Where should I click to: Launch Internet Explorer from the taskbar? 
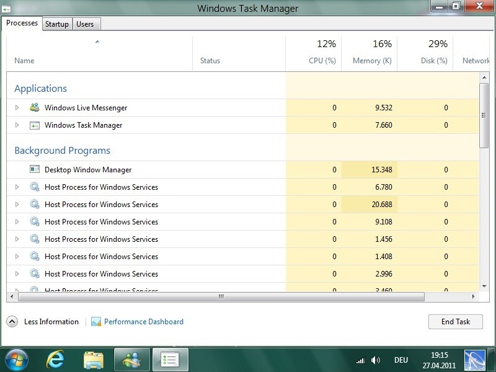coord(55,360)
